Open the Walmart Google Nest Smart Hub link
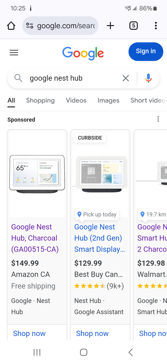The width and height of the screenshot is (167, 363). tap(152, 238)
